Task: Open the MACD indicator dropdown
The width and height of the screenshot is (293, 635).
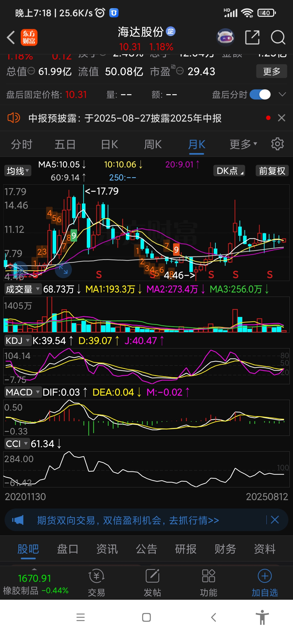Action: click(x=23, y=392)
